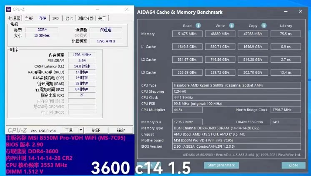Click the L1 Cache latency 0.9 ns

coord(286,47)
